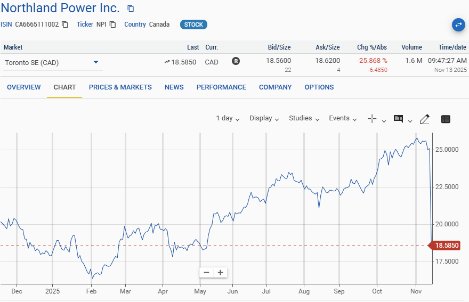Zoom in with the plus button
The height and width of the screenshot is (302, 469).
(221, 272)
